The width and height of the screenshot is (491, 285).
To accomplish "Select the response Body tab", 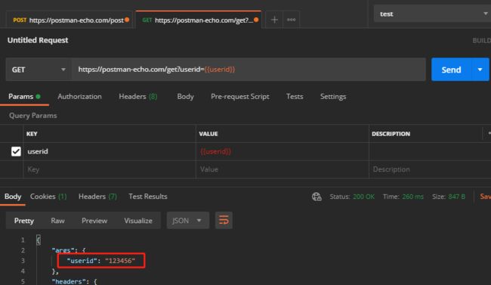I will coord(13,197).
